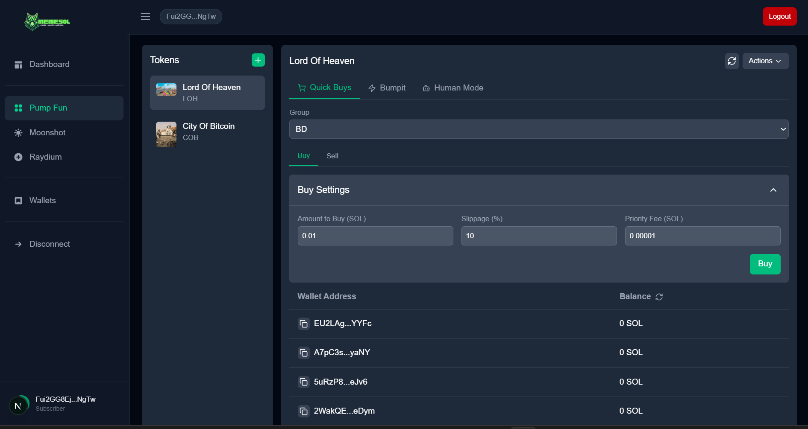Open Moonshot section
Image resolution: width=808 pixels, height=429 pixels.
[x=64, y=133]
